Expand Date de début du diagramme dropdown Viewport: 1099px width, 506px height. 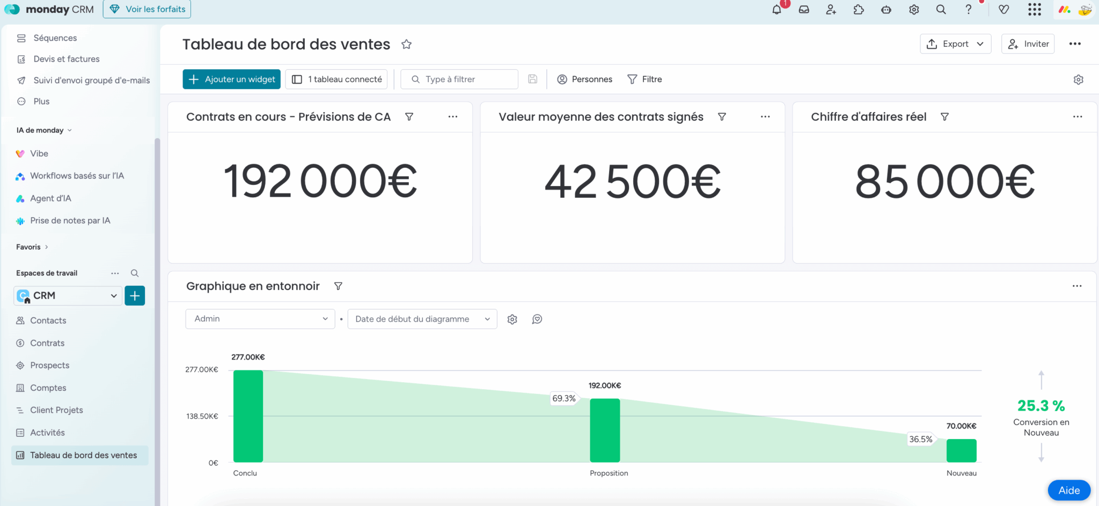tap(422, 319)
